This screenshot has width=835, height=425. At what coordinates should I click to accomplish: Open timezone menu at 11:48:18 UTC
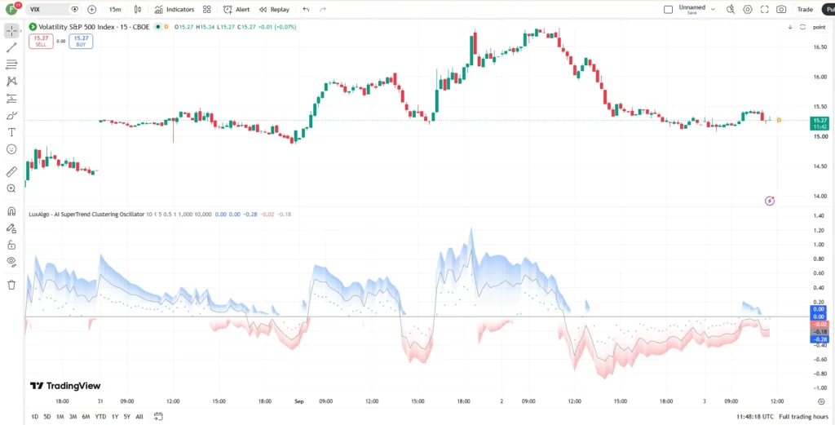[x=755, y=417]
